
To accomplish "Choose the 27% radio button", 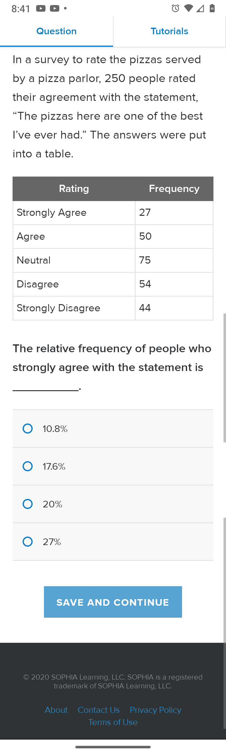I will 28,542.
